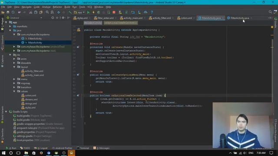Click the Scroll from Source target icon
The width and height of the screenshot is (278, 156).
(53, 18)
